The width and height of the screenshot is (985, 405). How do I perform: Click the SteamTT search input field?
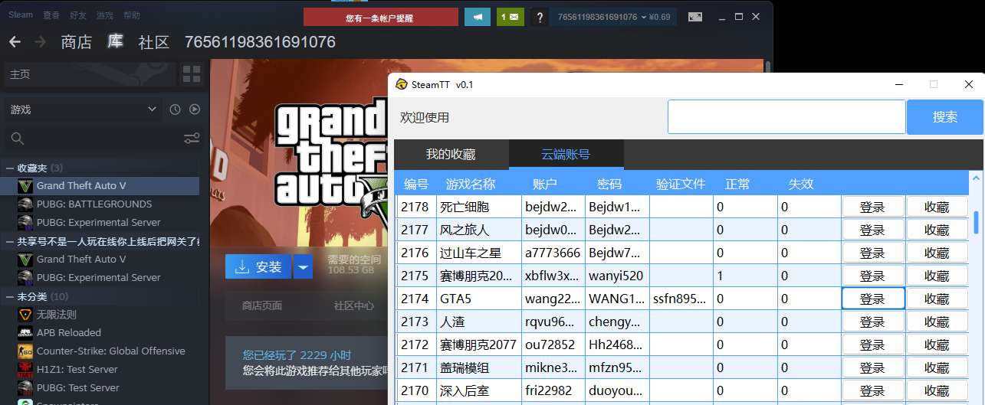[x=786, y=117]
